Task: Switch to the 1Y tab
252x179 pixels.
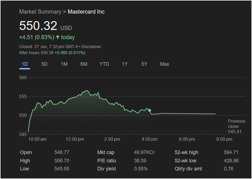Action: pos(124,64)
